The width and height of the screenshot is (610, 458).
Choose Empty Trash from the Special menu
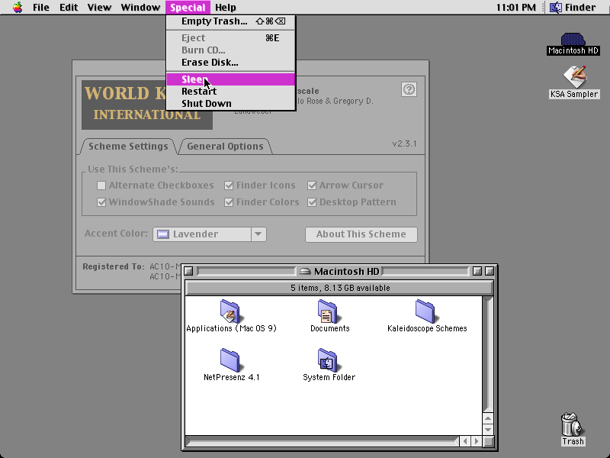click(x=231, y=21)
